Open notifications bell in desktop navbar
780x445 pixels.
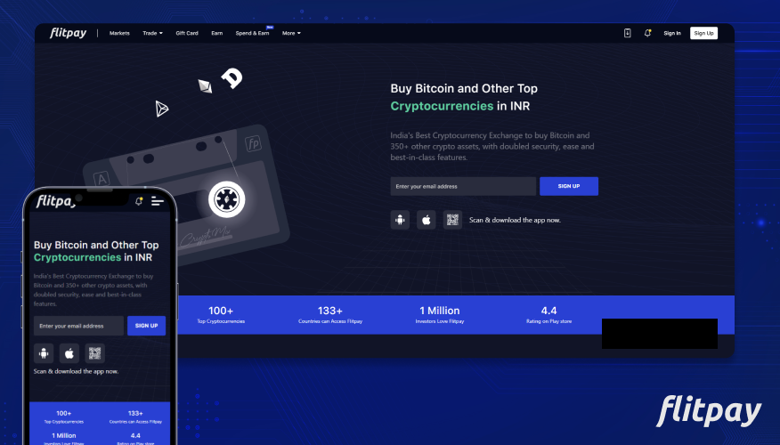(647, 33)
